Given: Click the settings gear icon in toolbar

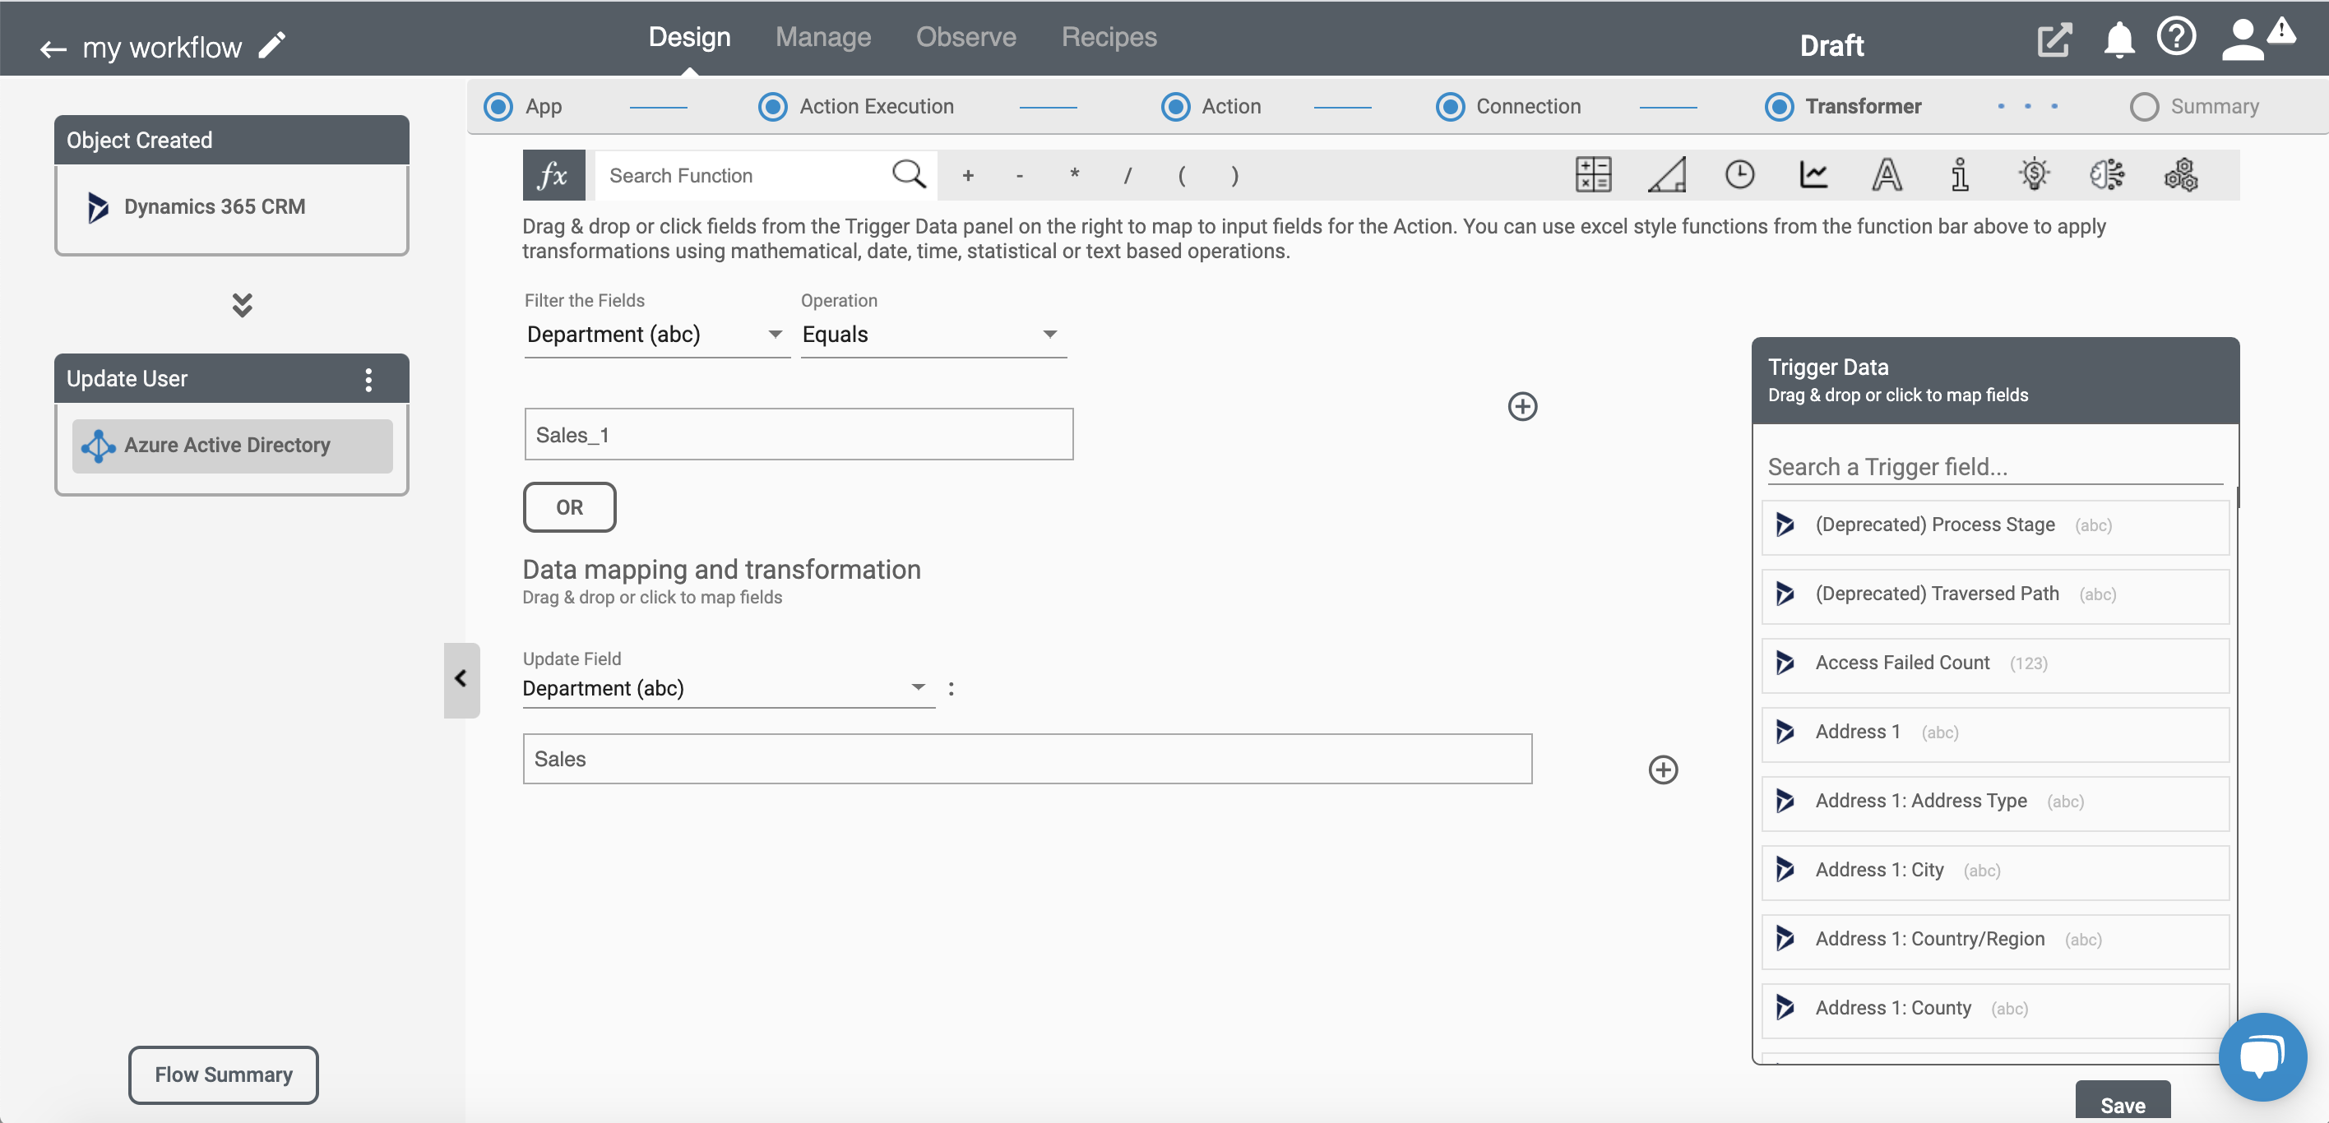Looking at the screenshot, I should [2180, 175].
